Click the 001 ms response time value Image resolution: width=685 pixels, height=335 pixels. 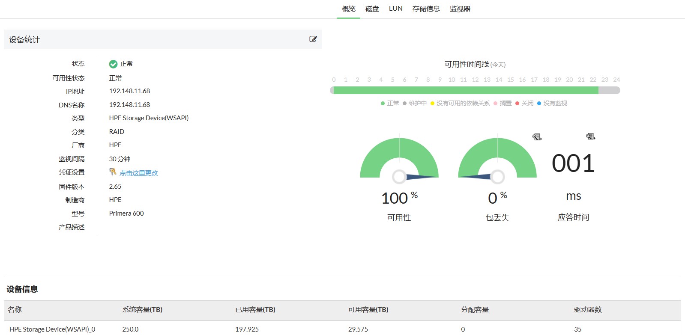[573, 163]
